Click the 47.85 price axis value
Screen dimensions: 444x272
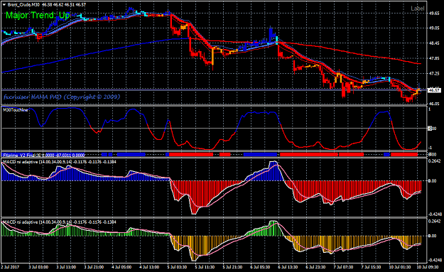[x=434, y=58]
